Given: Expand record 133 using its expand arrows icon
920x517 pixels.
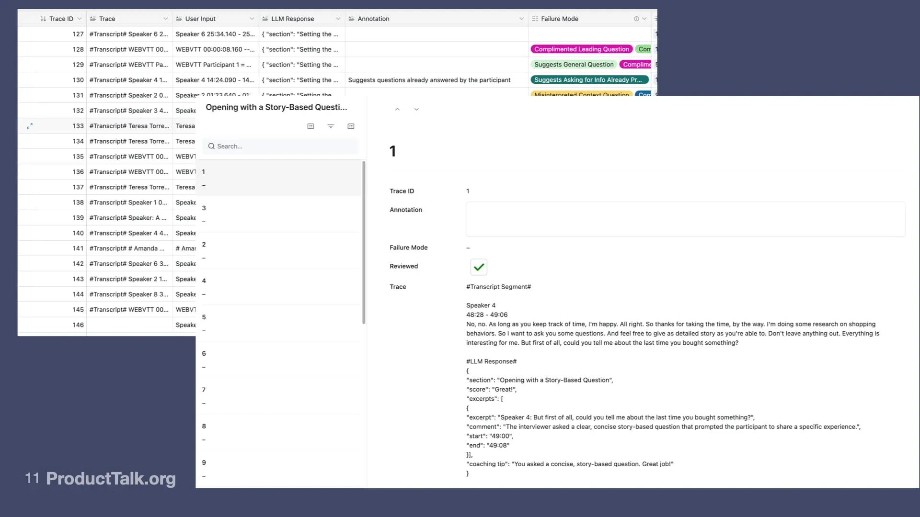Looking at the screenshot, I should point(30,125).
